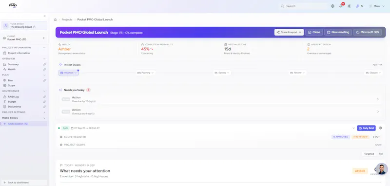Click the 45% completion probability value

(x=145, y=49)
